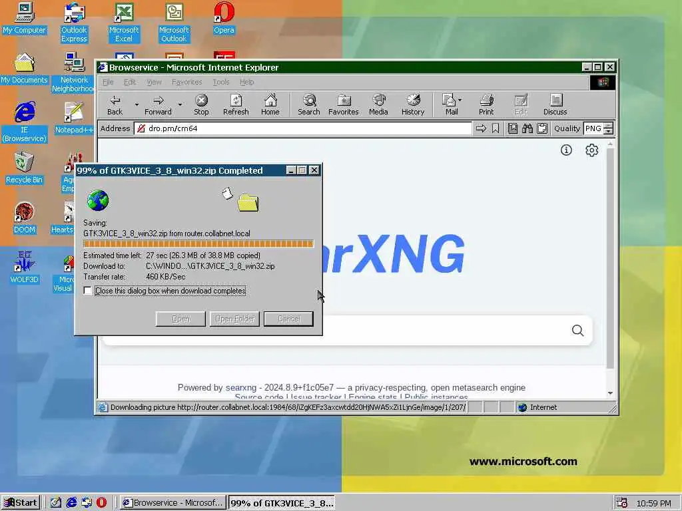Viewport: 682px width, 511px height.
Task: Select the Microsoft Excel desktop shortcut
Action: (124, 23)
